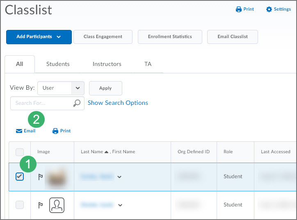Click the default profile silhouette image
This screenshot has height=220, width=297.
pos(57,205)
